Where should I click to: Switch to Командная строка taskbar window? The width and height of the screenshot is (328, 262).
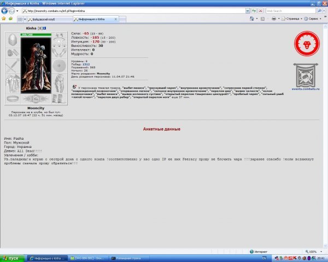pyautogui.click(x=130, y=258)
